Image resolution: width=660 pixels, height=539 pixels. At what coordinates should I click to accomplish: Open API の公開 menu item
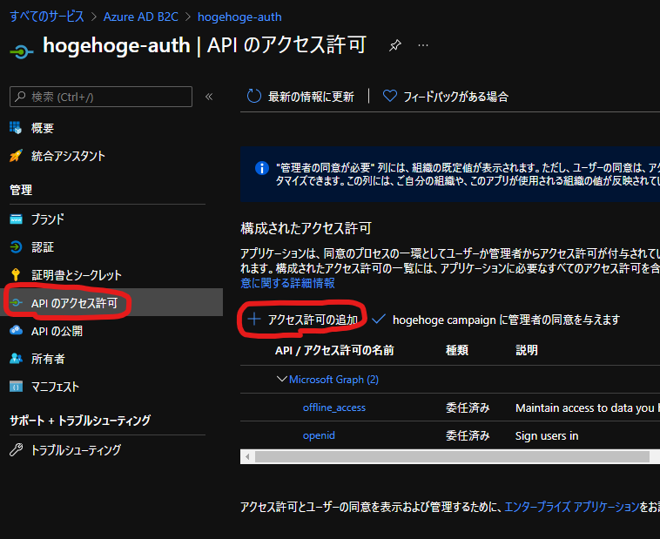[57, 331]
